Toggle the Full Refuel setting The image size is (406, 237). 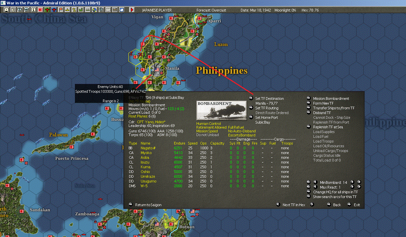click(x=236, y=127)
